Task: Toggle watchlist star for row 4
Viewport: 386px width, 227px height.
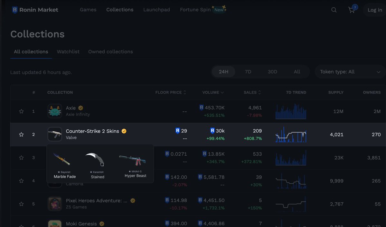Action: coord(22,181)
